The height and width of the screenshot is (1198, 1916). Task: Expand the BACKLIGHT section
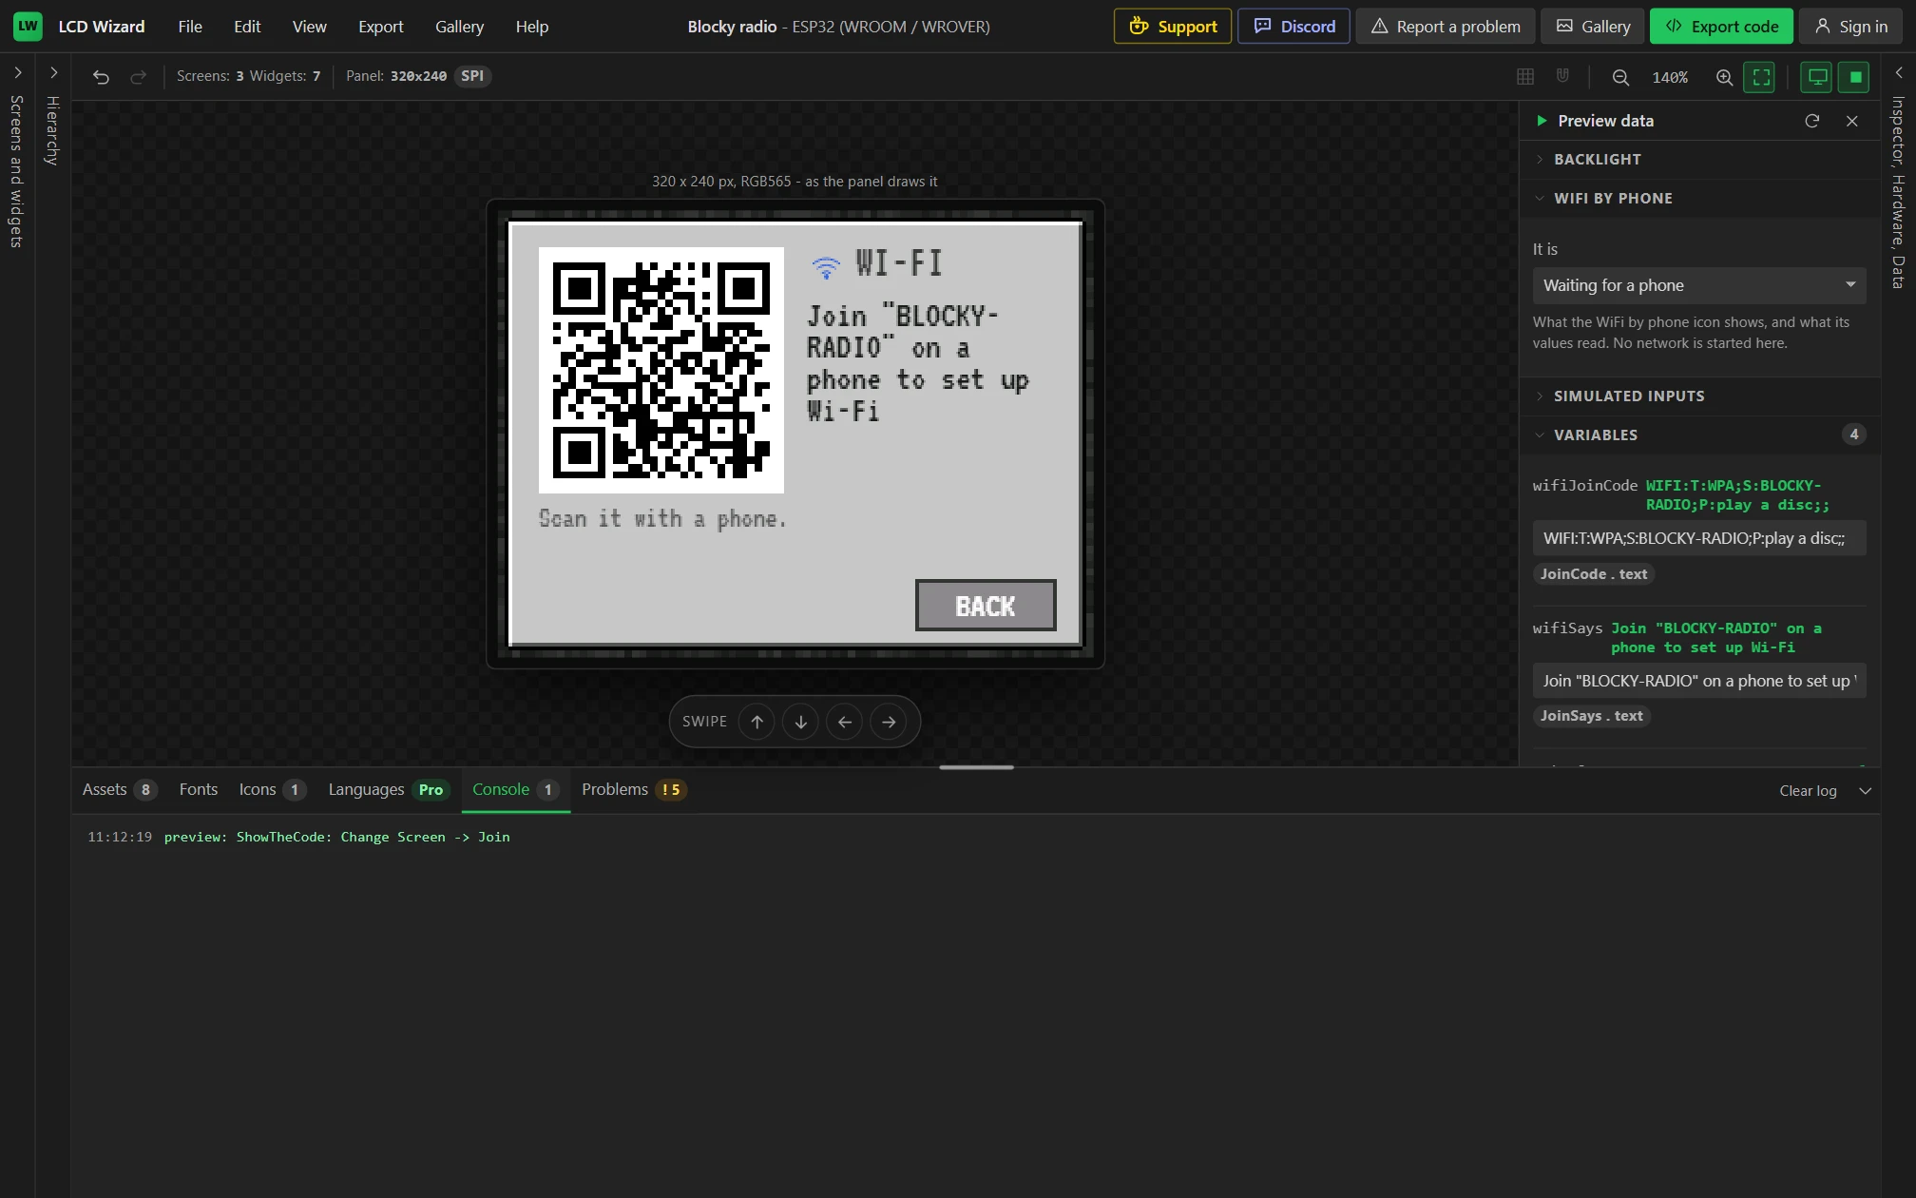tap(1699, 160)
